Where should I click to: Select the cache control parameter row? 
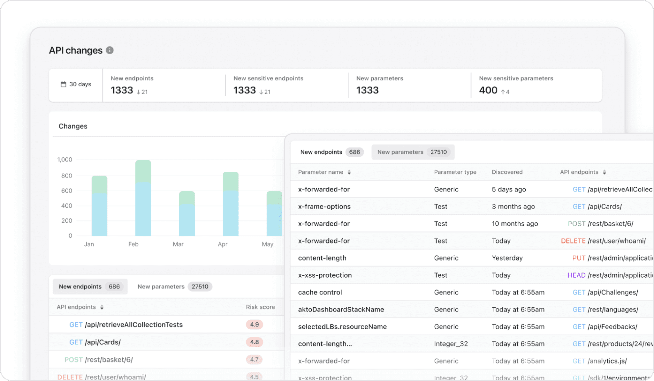coord(320,292)
